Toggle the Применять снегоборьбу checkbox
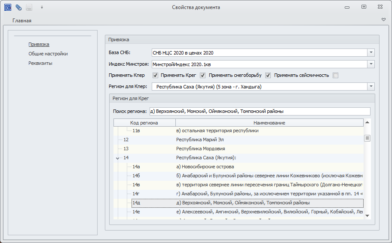The height and width of the screenshot is (243, 392). pos(268,75)
